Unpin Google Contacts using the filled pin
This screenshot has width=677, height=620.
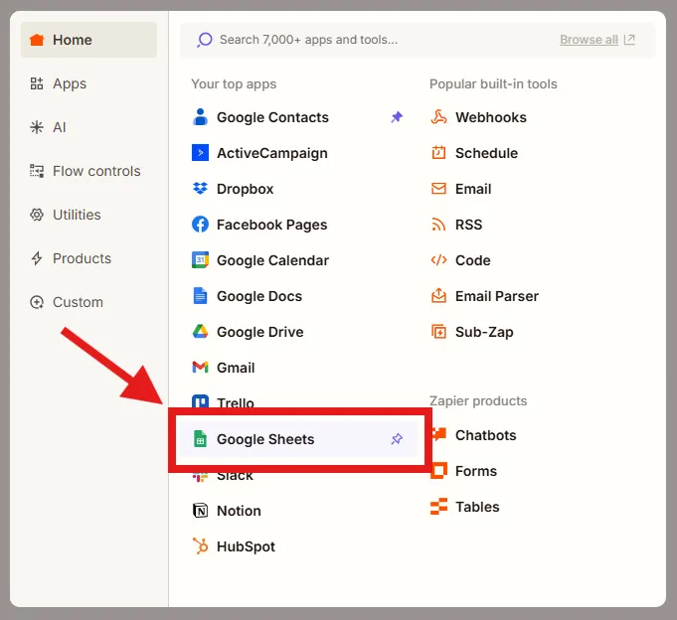[397, 117]
